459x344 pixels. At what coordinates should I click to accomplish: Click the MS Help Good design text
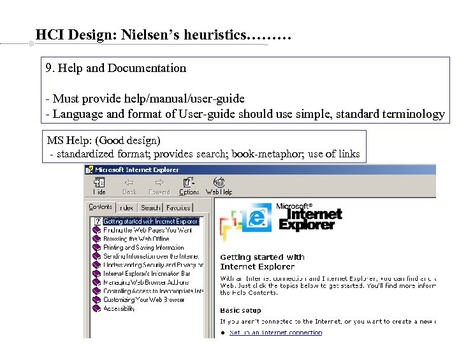point(104,140)
